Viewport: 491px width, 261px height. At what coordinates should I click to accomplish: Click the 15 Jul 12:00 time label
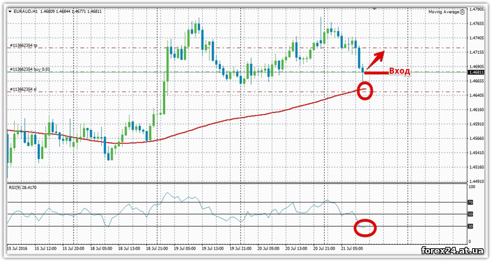46,248
